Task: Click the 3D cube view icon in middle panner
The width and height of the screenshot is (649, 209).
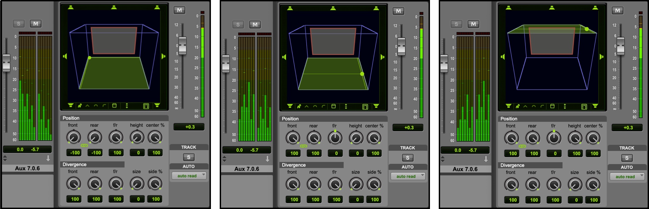Action: [333, 107]
